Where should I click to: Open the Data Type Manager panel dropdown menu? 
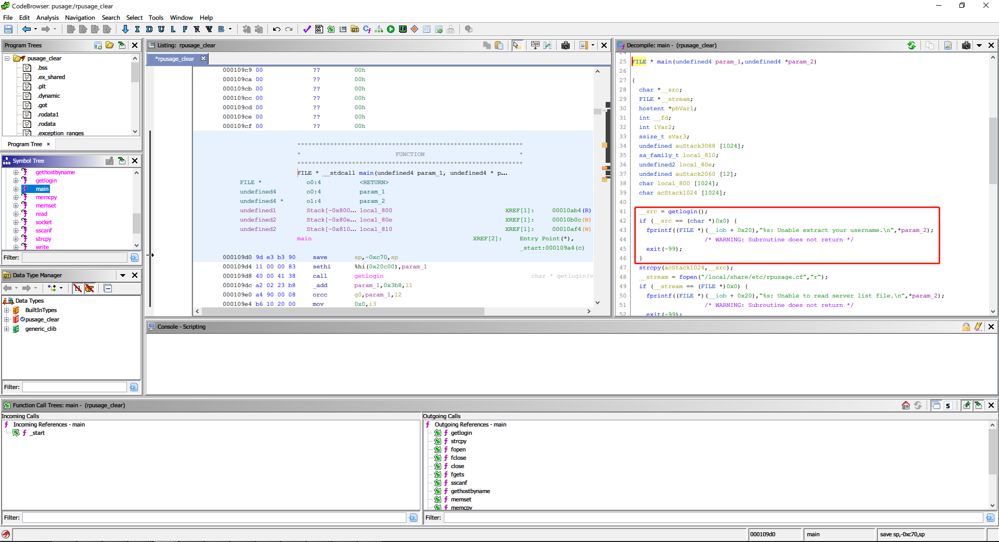pyautogui.click(x=123, y=275)
